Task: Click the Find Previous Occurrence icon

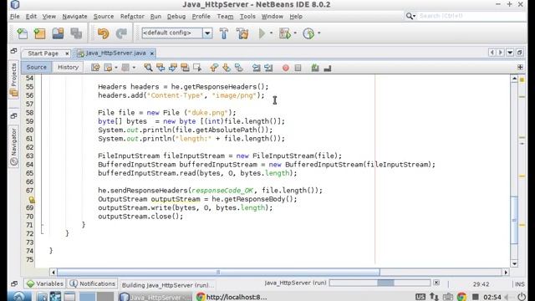Action: (160, 68)
